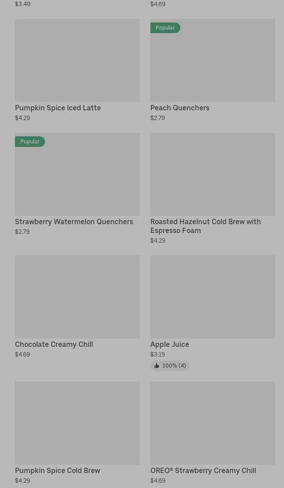Open the Peach Quenchers product image

pos(213,60)
